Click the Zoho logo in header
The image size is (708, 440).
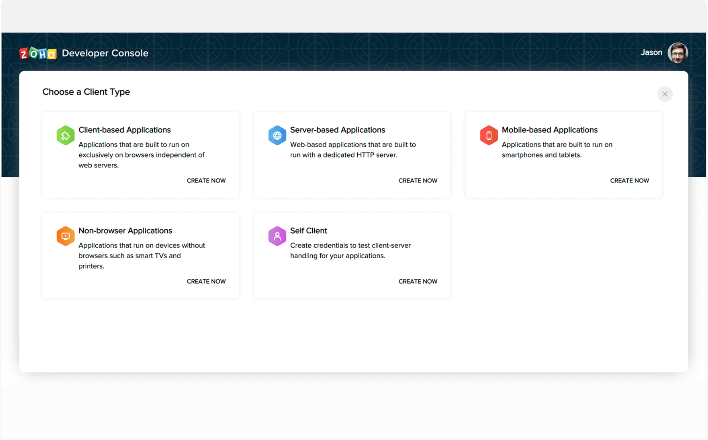coord(38,53)
